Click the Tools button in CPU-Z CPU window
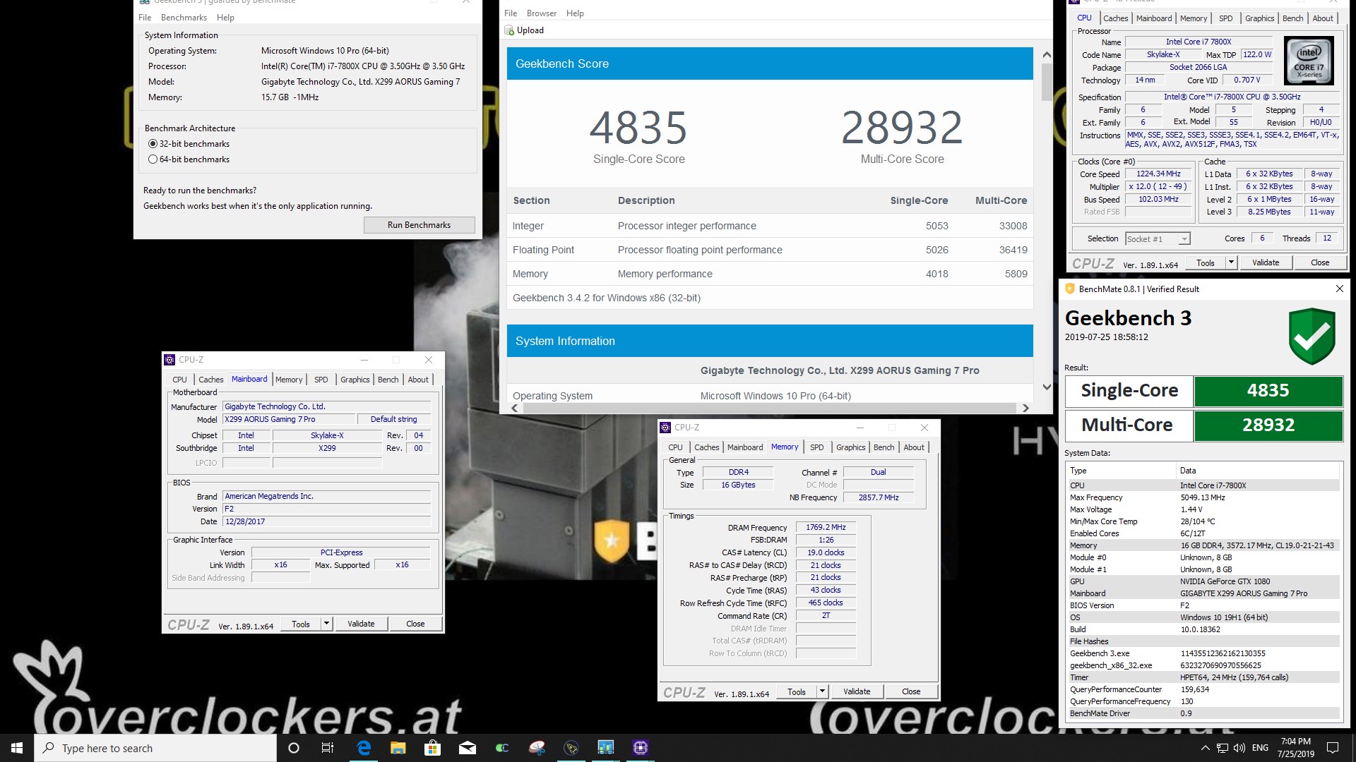Viewport: 1356px width, 762px height. [1205, 262]
